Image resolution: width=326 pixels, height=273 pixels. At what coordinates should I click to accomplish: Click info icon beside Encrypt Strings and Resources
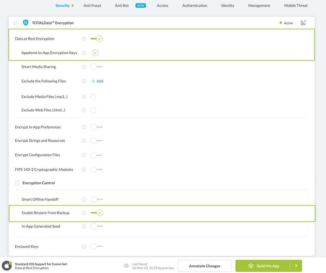coord(84,141)
